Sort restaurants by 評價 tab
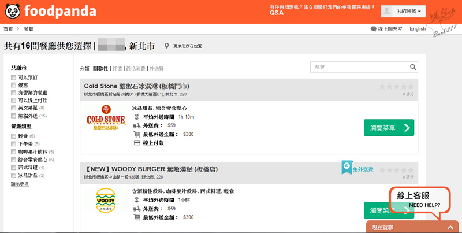Viewport: 462px width, 233px height. (x=117, y=68)
